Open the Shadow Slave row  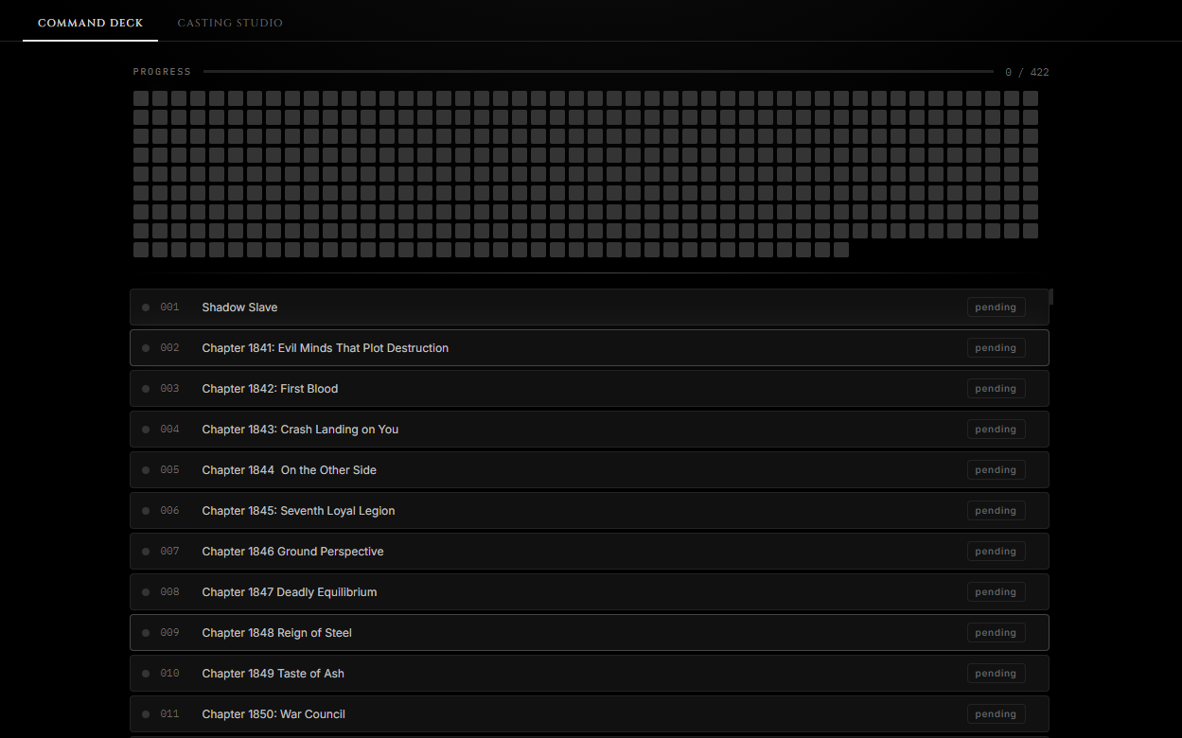[x=590, y=307]
